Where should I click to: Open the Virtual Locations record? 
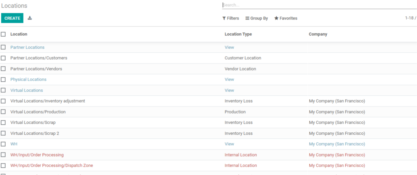26,90
